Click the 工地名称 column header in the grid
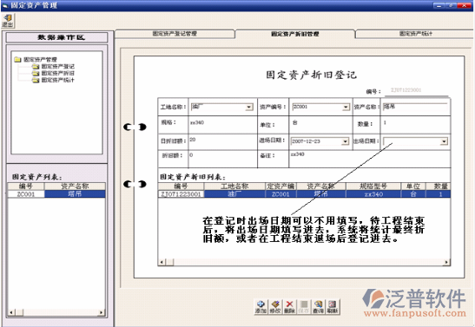Viewport: 475px width, 327px height. 234,186
